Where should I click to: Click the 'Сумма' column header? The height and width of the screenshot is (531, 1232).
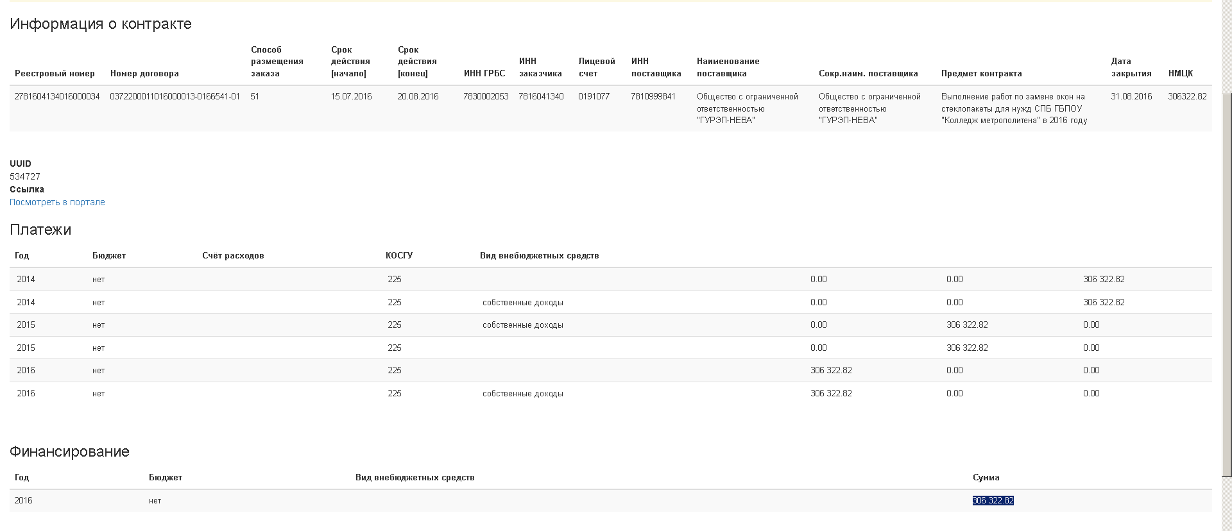(986, 478)
